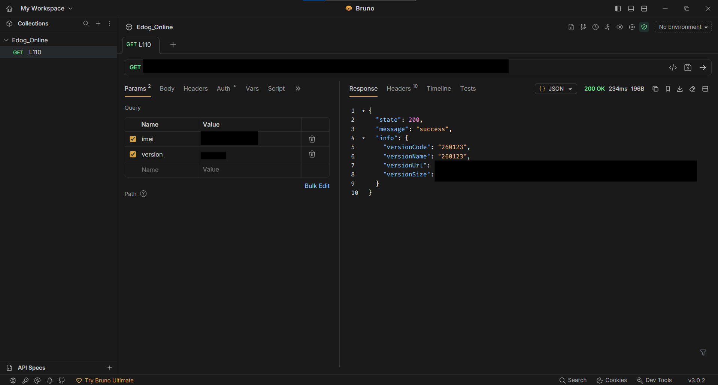This screenshot has width=718, height=385.
Task: Open the generate code icon
Action: pos(673,68)
